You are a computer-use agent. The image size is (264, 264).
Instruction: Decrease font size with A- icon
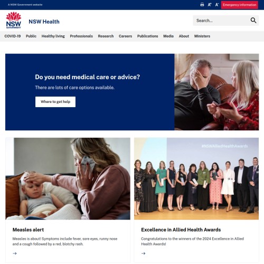click(217, 5)
